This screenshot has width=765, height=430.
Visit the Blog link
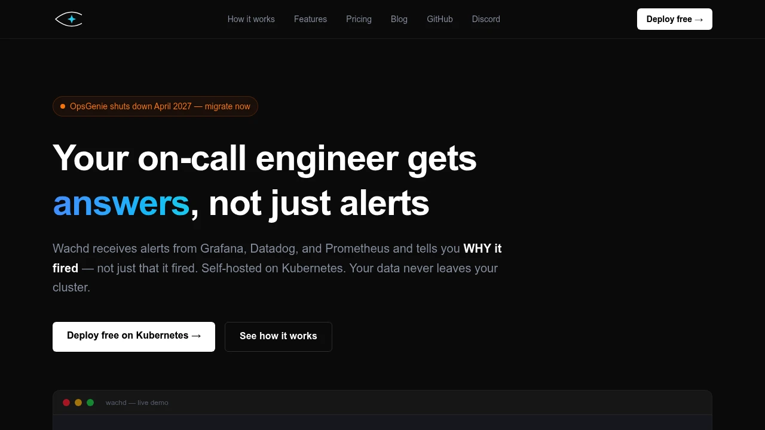tap(399, 19)
